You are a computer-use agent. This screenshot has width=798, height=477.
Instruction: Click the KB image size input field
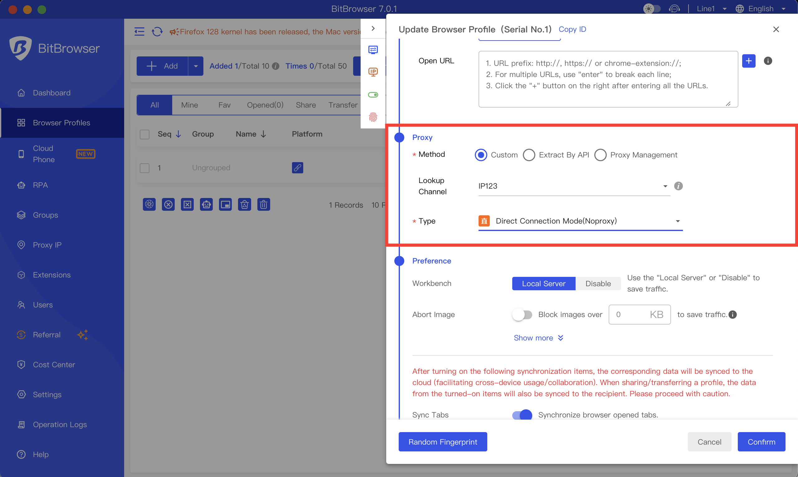(640, 315)
